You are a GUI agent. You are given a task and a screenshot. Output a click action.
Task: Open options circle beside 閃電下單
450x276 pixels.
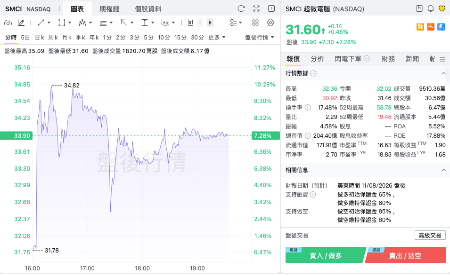[367, 58]
